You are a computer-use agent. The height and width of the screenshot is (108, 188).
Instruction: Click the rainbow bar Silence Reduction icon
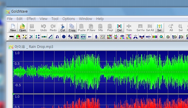click(x=155, y=37)
